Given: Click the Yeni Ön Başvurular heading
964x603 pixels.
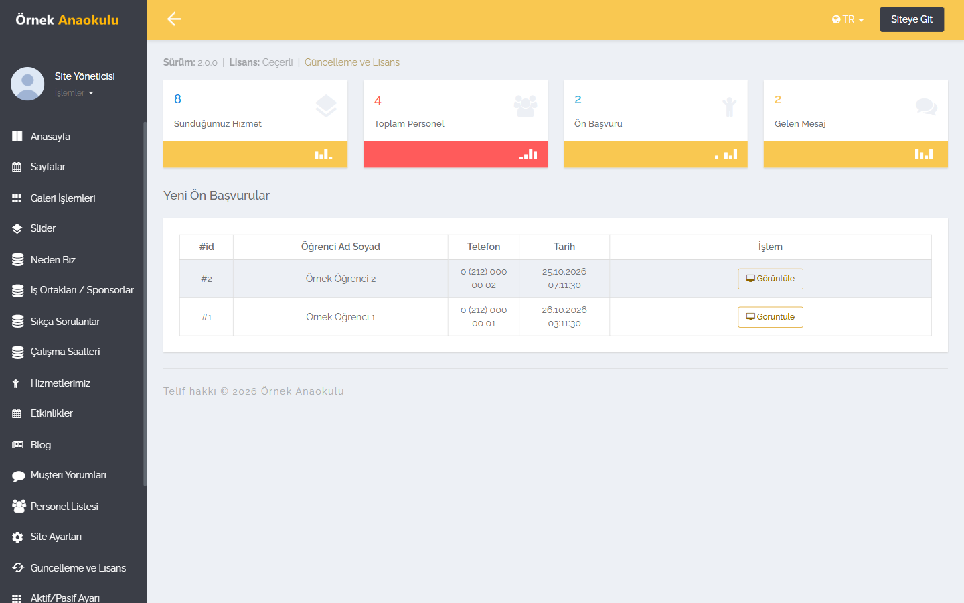Looking at the screenshot, I should click(x=216, y=196).
